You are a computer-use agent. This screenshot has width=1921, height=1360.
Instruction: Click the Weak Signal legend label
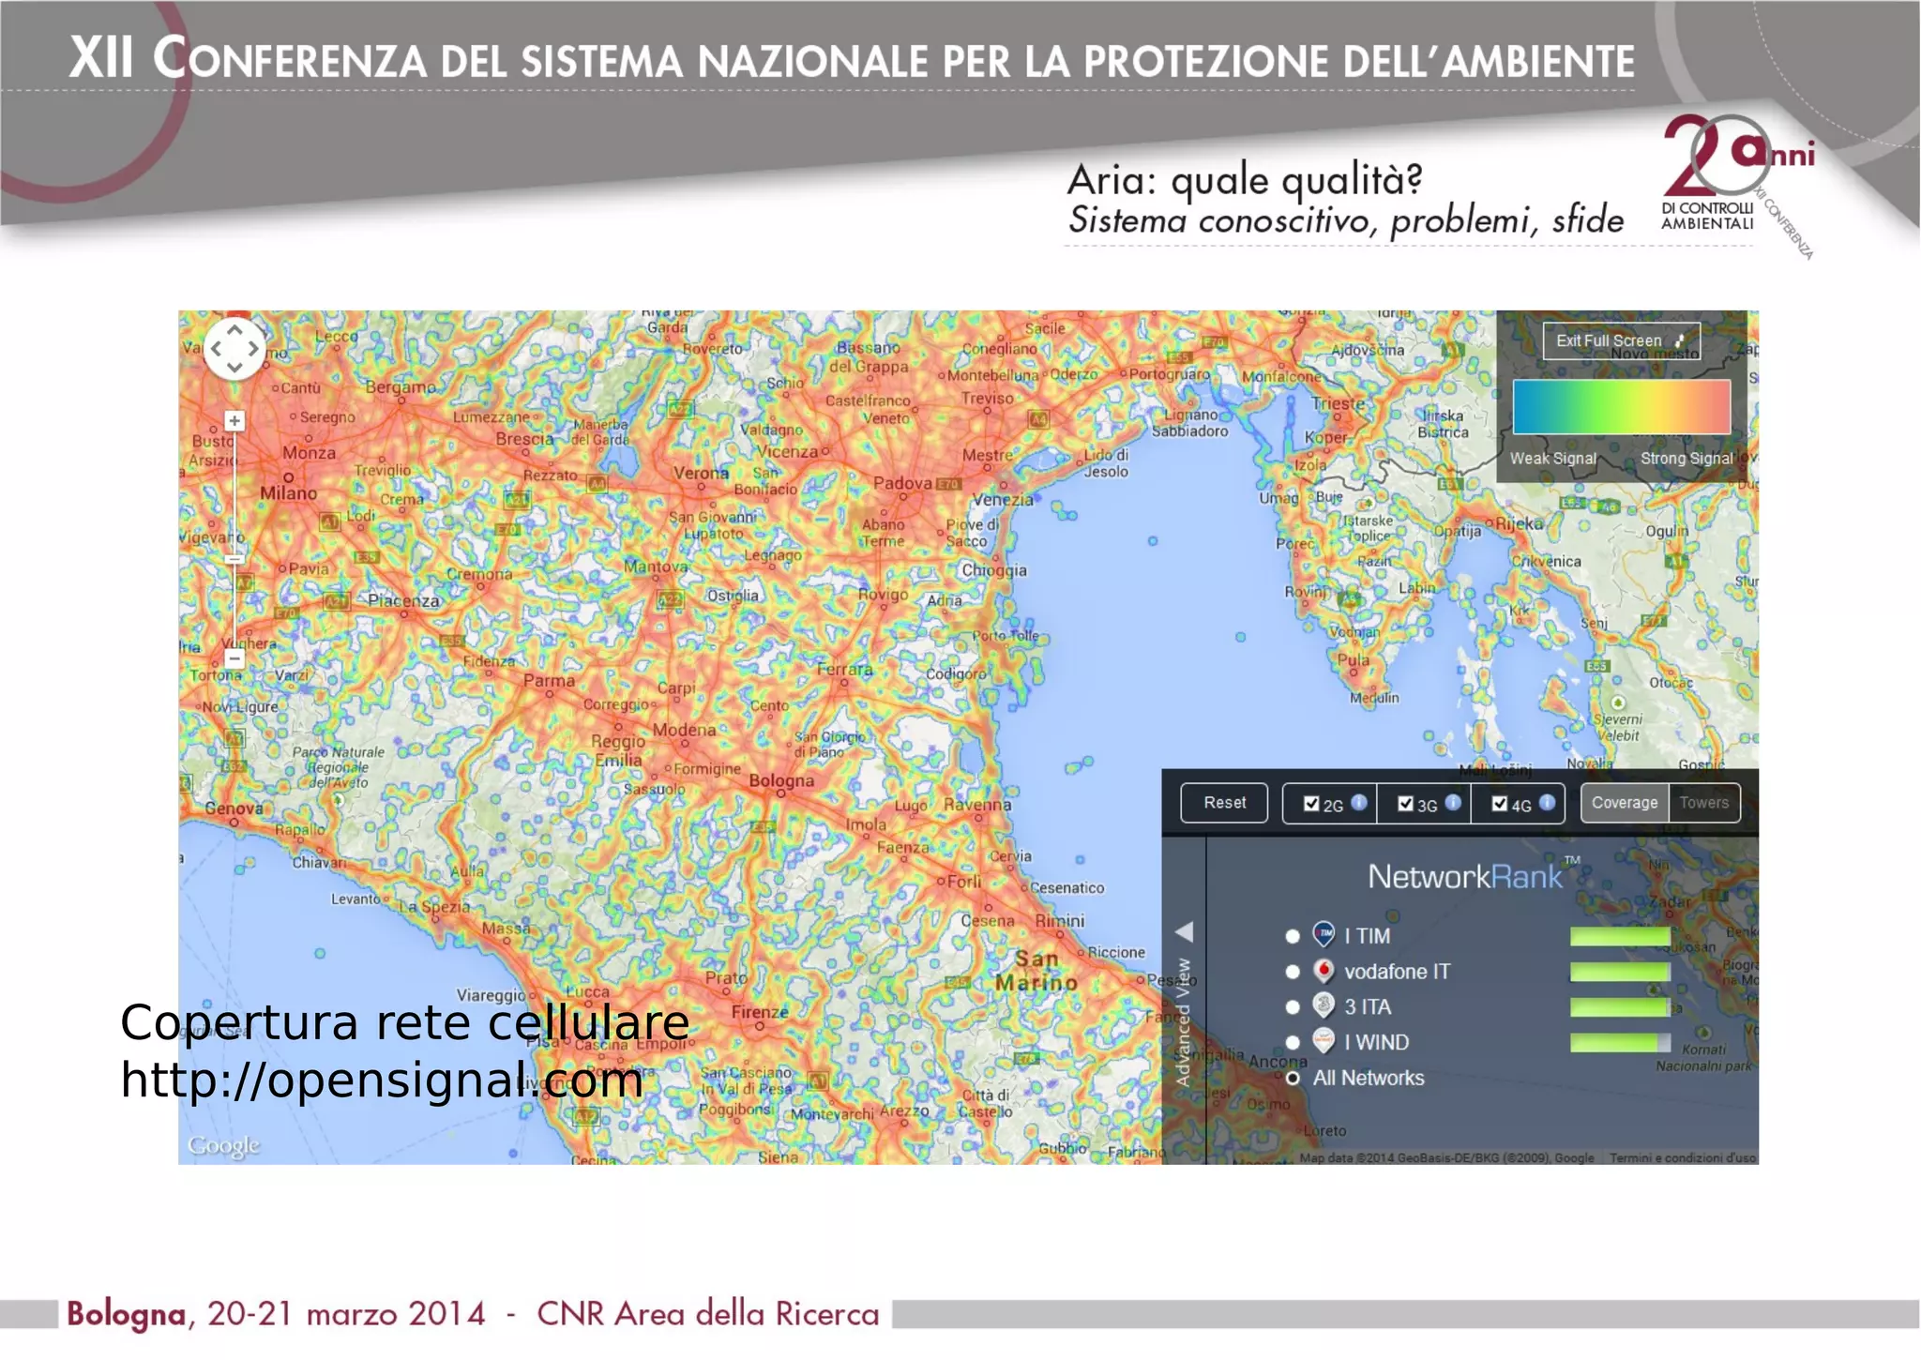click(x=1553, y=459)
